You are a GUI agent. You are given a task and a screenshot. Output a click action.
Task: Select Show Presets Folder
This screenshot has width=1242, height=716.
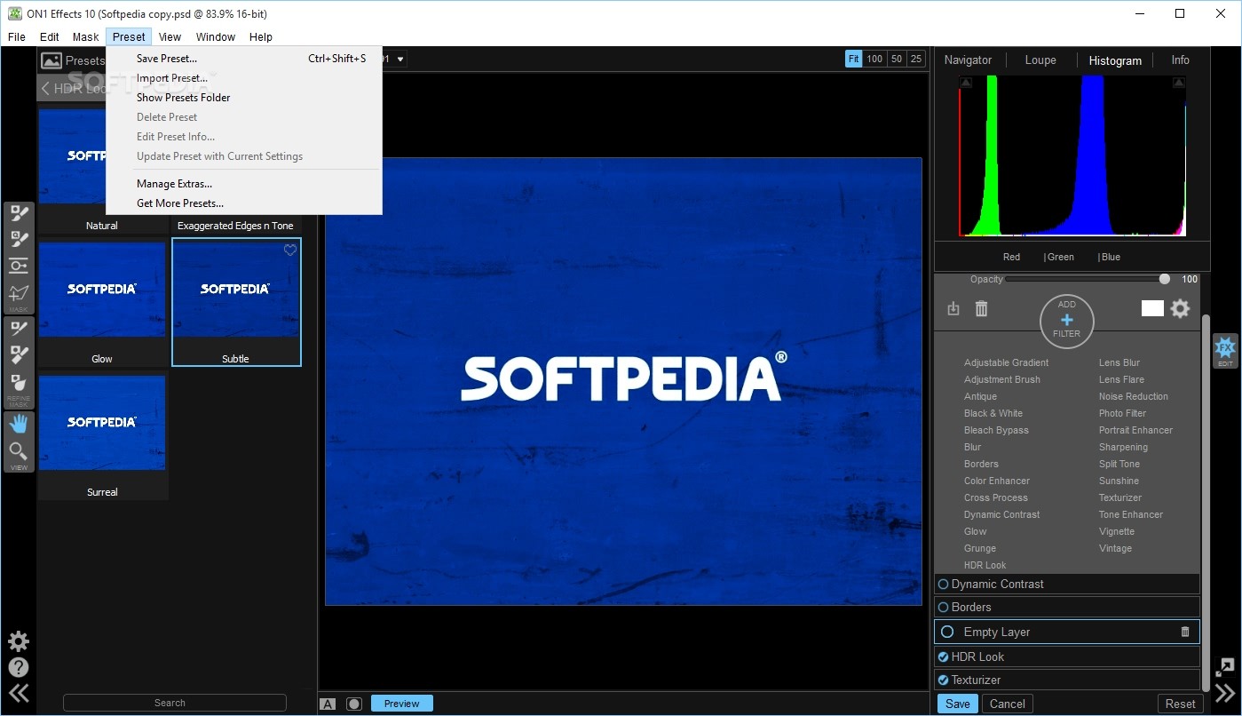coord(184,98)
